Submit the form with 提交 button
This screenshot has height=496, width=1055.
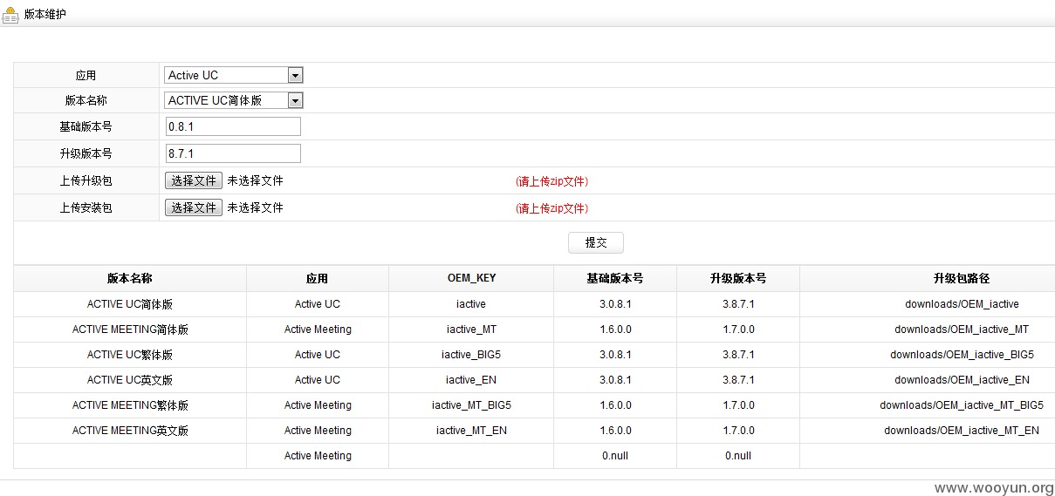[596, 242]
